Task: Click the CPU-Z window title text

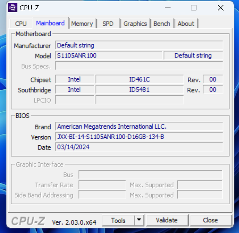Action: (x=29, y=8)
